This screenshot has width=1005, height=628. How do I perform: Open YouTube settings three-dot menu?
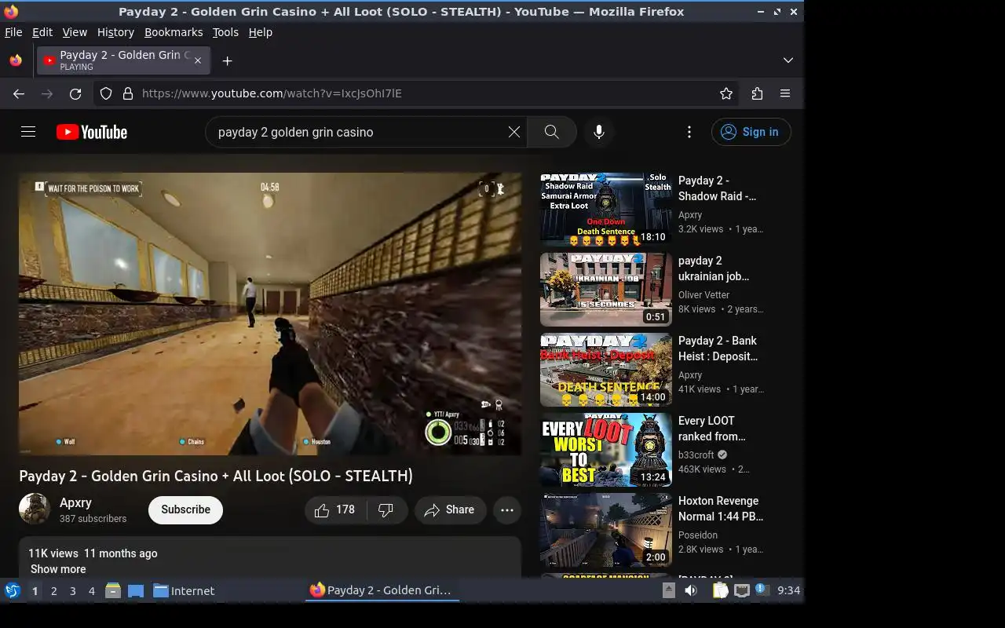[689, 132]
